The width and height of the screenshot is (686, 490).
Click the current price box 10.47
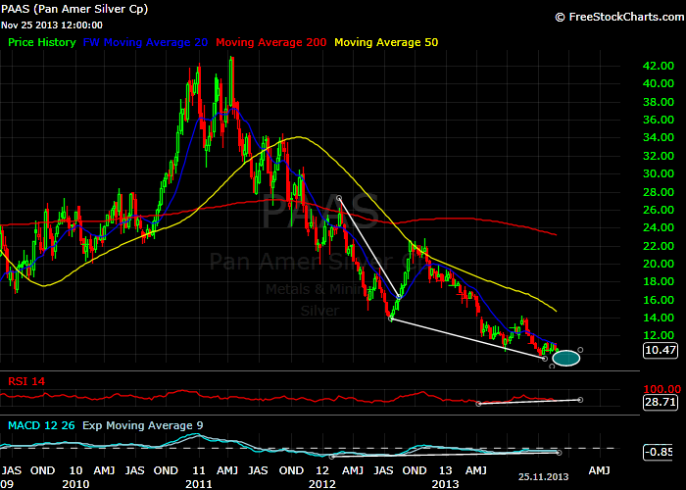[x=661, y=351]
